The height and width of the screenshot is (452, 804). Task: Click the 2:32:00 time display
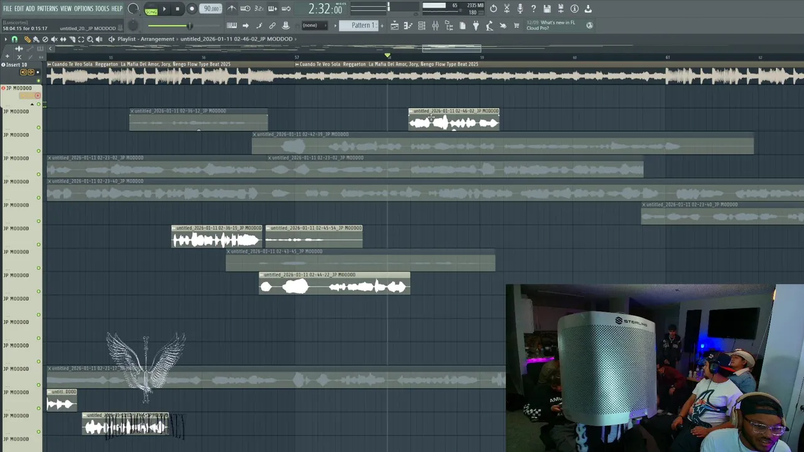(x=325, y=9)
